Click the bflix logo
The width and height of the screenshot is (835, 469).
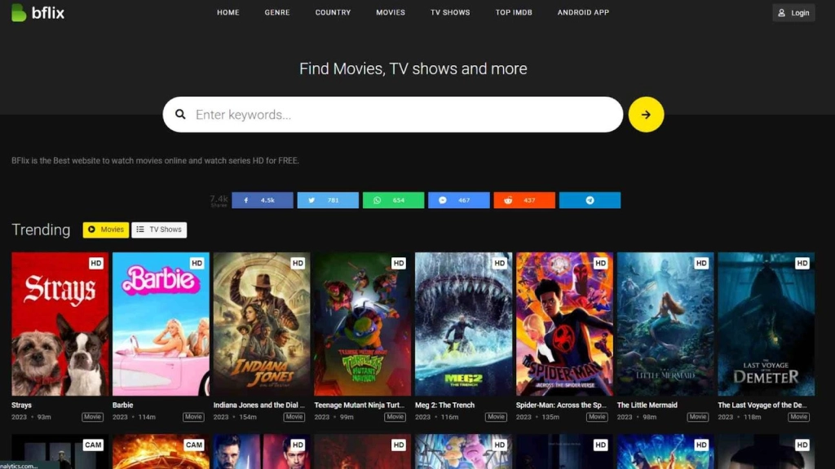point(37,12)
